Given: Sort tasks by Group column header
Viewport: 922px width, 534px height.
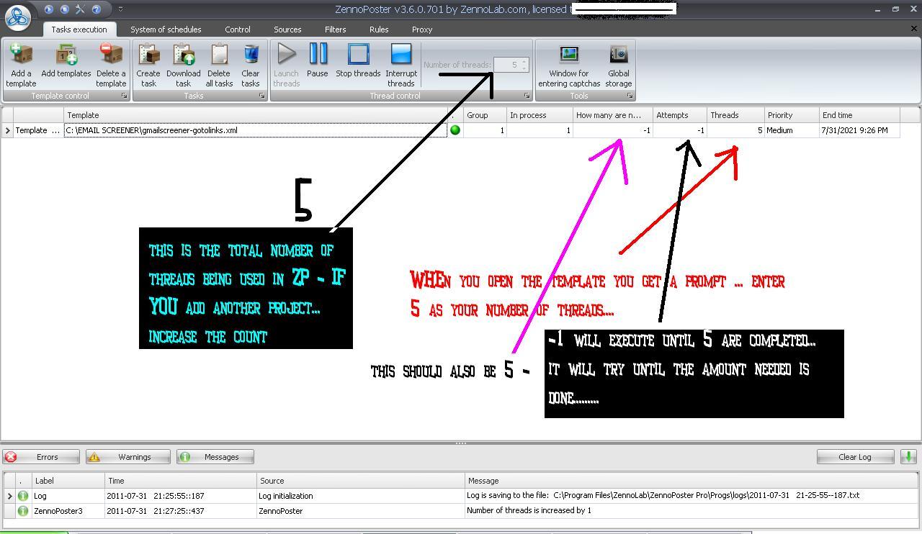Looking at the screenshot, I should tap(485, 115).
